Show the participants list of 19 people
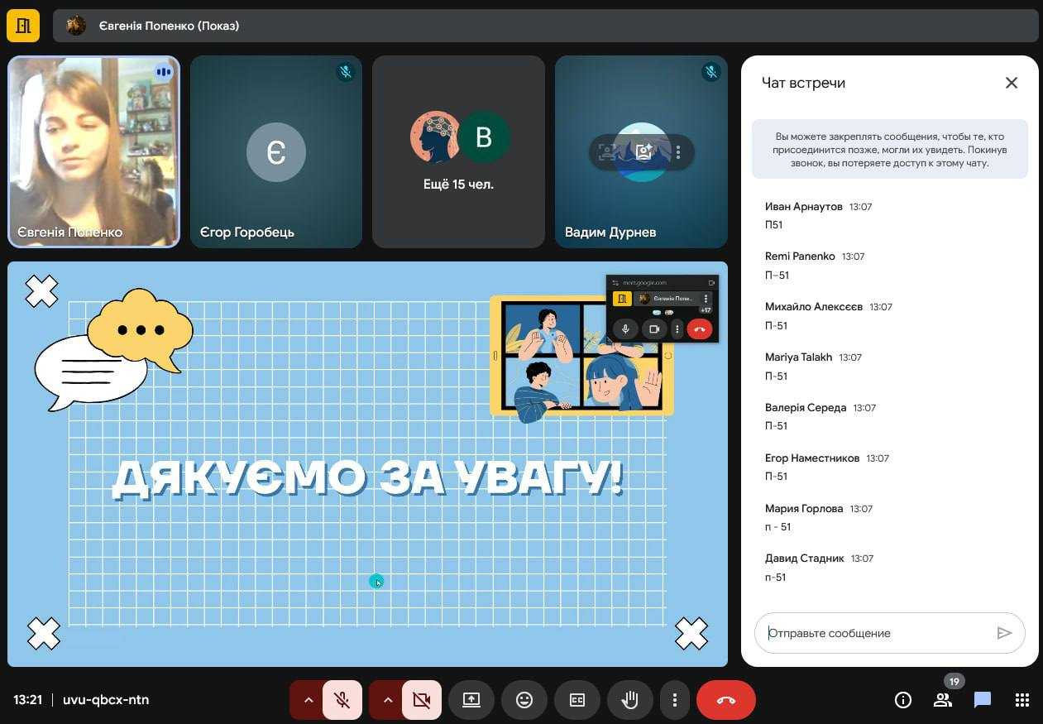Viewport: 1043px width, 724px height. click(943, 700)
